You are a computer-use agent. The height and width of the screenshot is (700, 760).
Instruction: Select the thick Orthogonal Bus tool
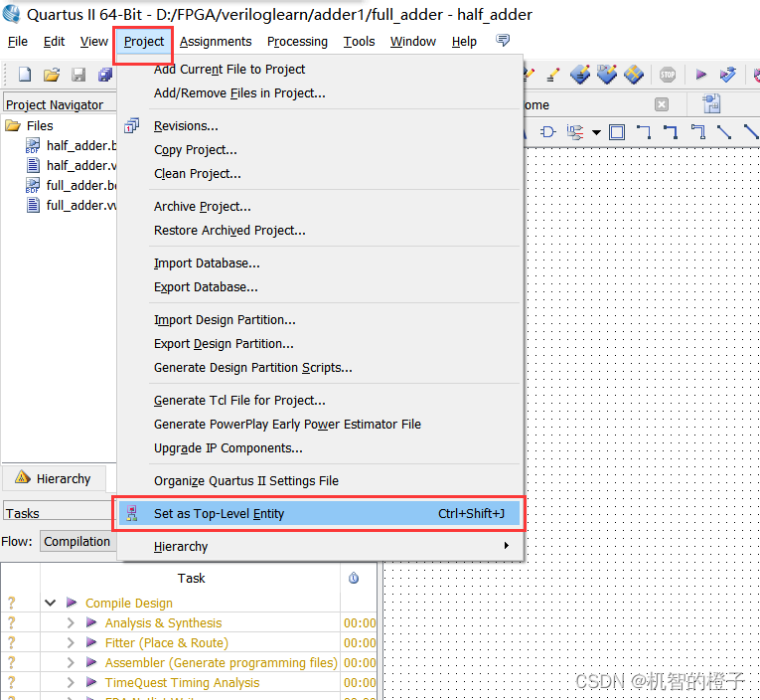click(671, 132)
